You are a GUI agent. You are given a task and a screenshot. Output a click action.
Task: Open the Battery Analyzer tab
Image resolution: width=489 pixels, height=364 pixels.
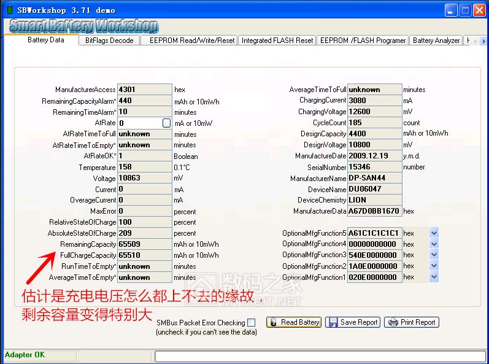[436, 41]
